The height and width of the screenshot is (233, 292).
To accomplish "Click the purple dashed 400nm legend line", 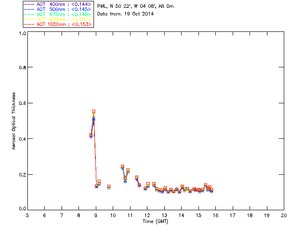I will pyautogui.click(x=29, y=4).
